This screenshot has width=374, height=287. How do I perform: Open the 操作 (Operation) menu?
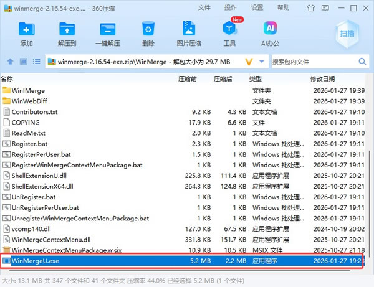pyautogui.click(x=231, y=7)
